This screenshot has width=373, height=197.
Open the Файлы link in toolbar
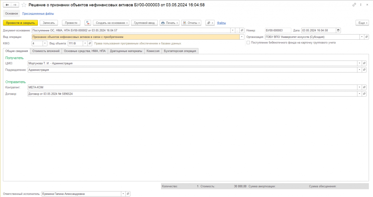click(221, 23)
